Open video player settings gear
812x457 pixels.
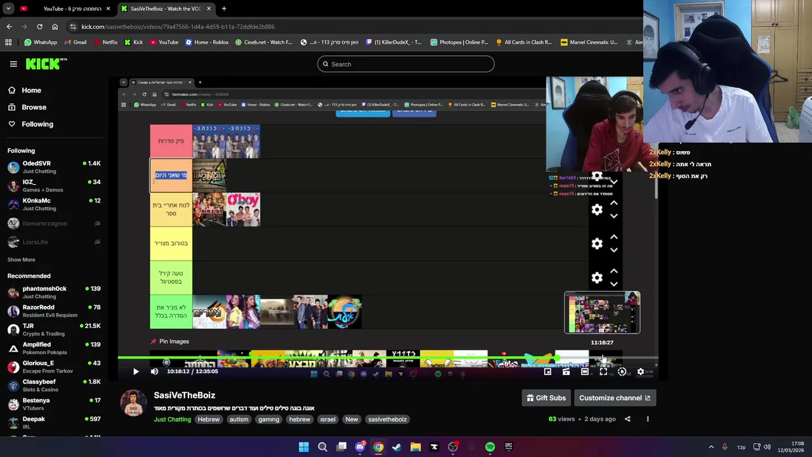coord(641,372)
